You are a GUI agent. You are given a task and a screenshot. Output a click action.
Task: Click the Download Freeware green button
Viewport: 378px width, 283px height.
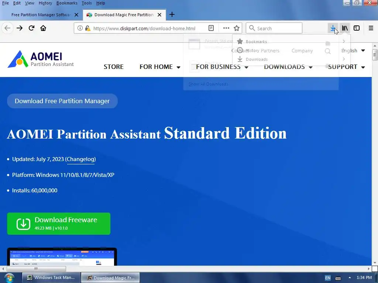point(59,224)
